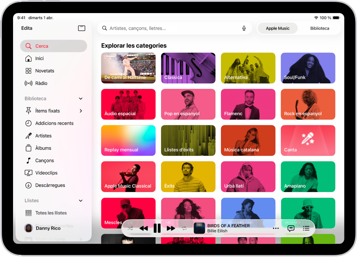Click the microphone icon for Artistes

coord(28,136)
